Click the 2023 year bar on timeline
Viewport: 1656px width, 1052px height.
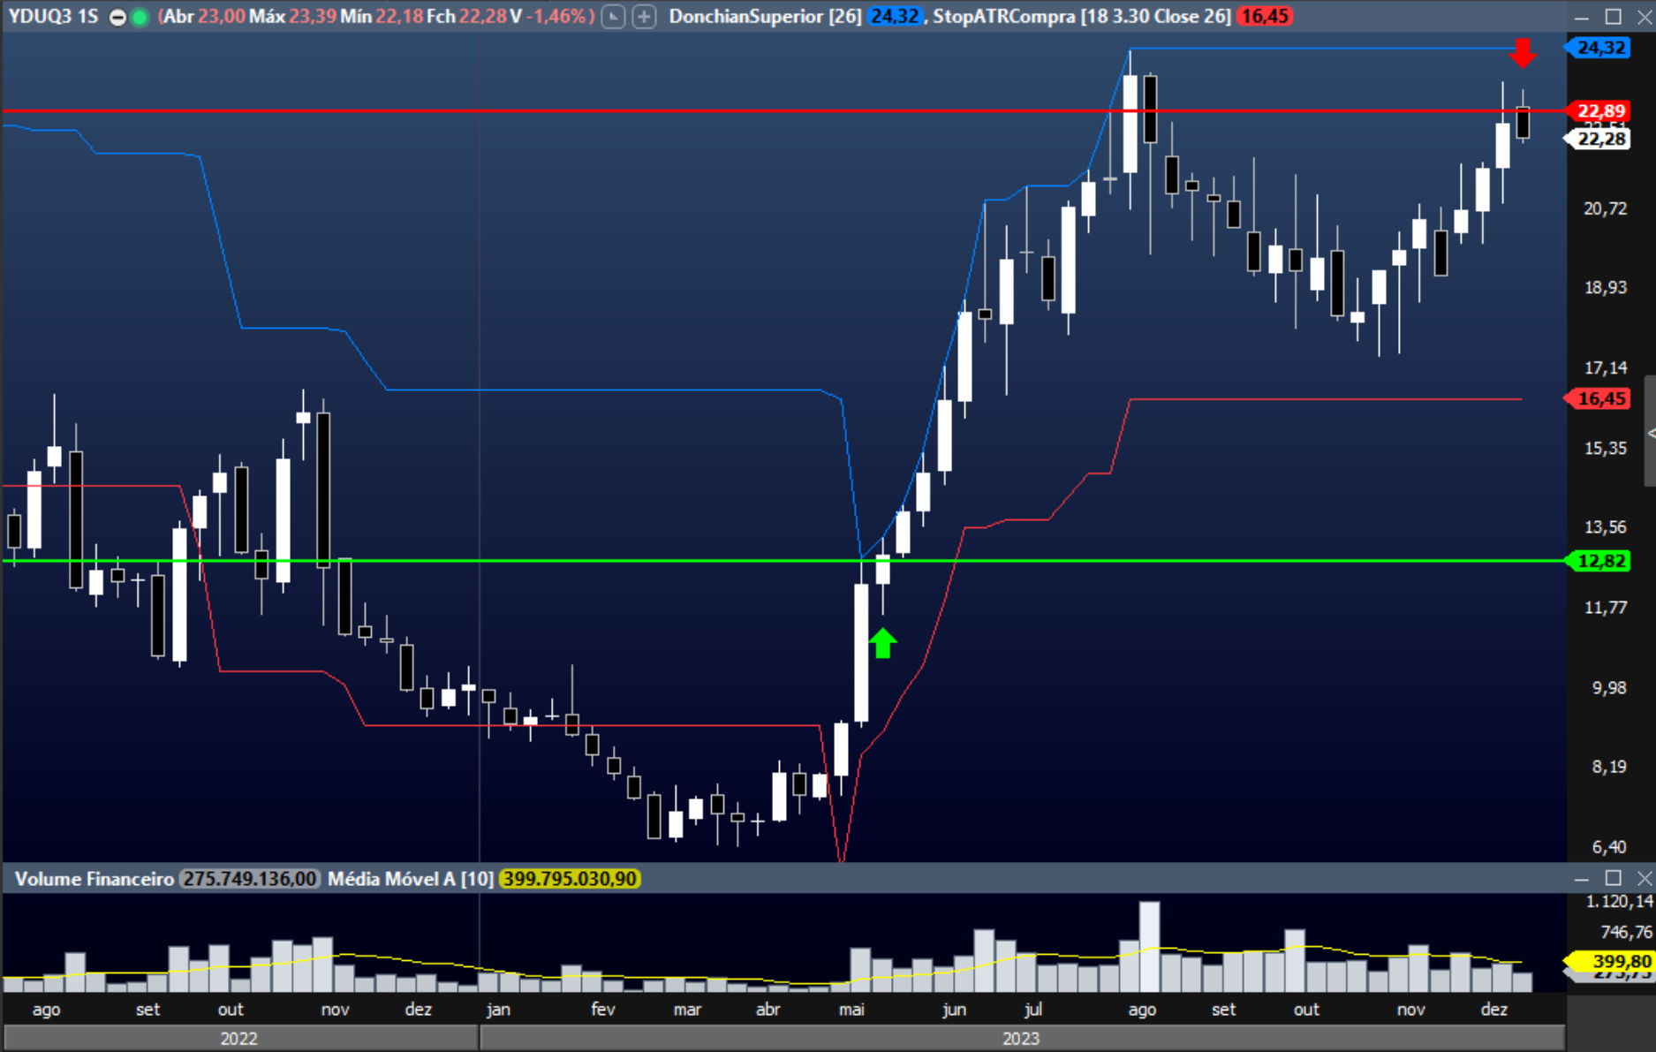tap(1021, 1038)
